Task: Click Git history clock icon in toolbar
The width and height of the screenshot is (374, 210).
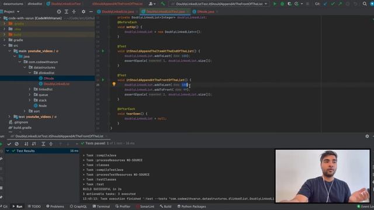Action: 348,4
